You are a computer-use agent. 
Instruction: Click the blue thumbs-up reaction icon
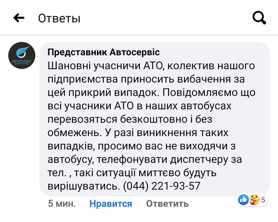tap(243, 200)
